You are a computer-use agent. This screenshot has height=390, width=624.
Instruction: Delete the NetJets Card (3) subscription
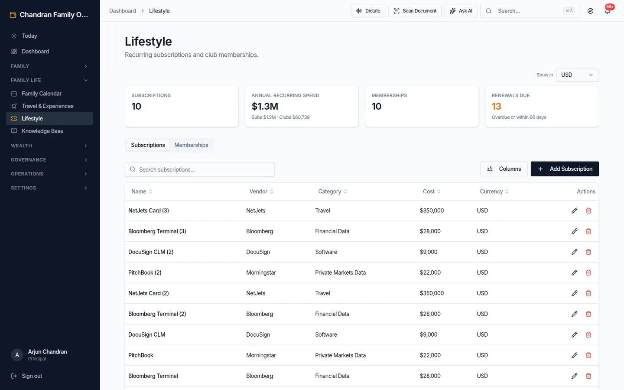click(x=588, y=211)
